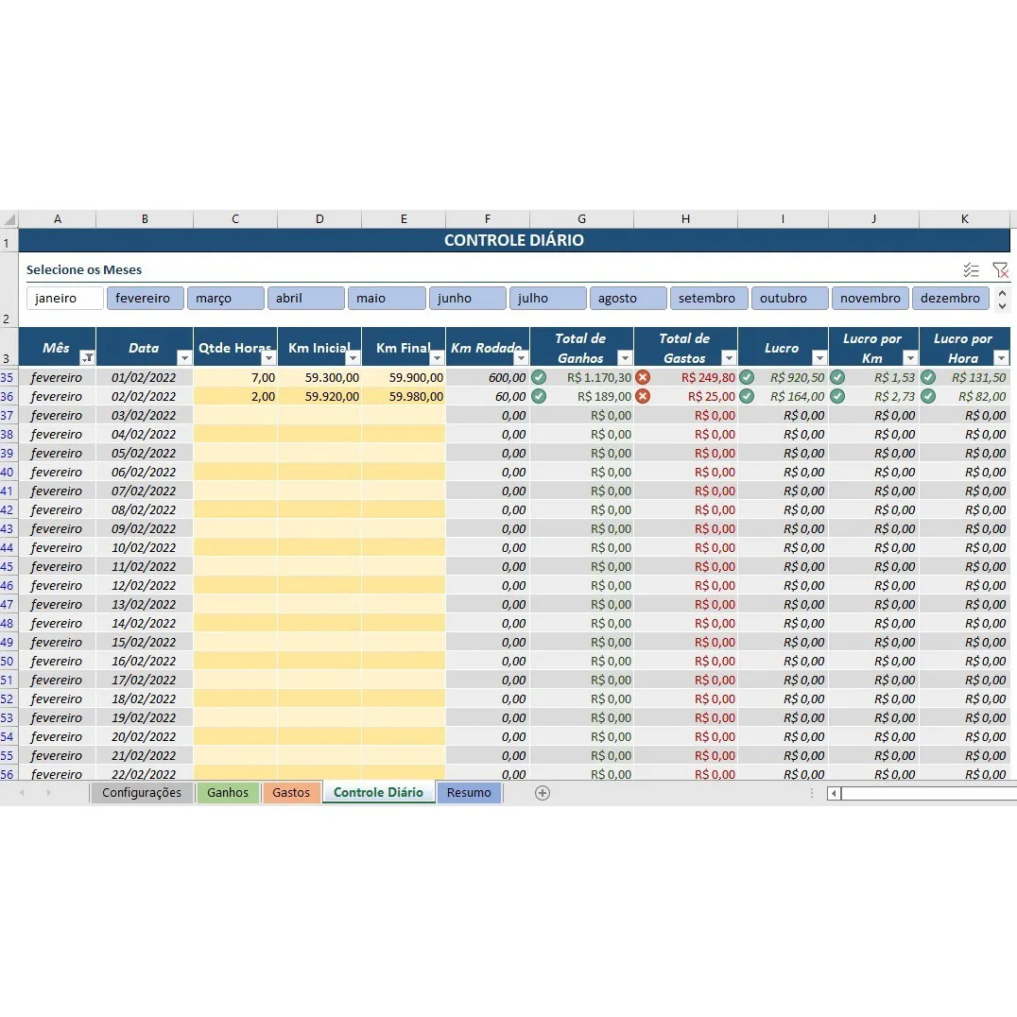Select the agosto slicer button
1017x1017 pixels.
(628, 299)
